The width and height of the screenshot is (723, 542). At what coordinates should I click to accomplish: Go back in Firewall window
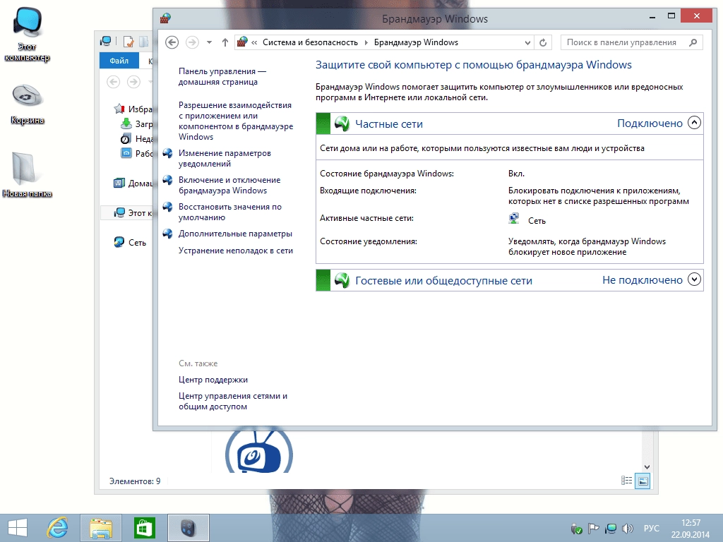click(x=172, y=42)
